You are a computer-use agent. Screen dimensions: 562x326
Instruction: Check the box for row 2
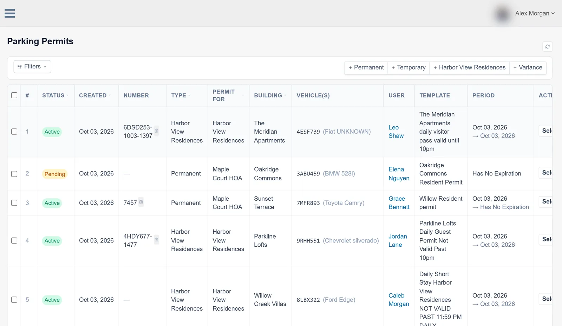(x=14, y=174)
